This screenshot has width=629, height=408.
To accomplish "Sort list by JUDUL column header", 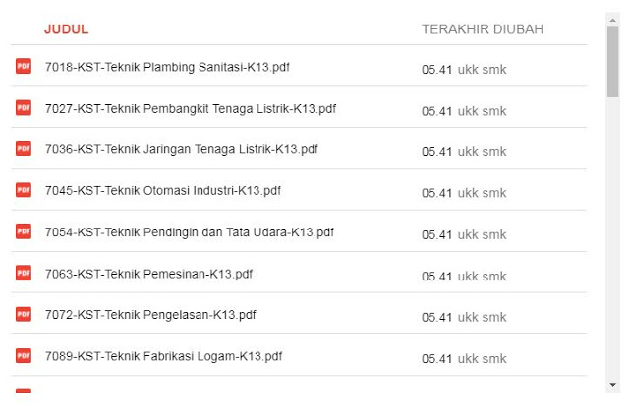I will (x=66, y=29).
